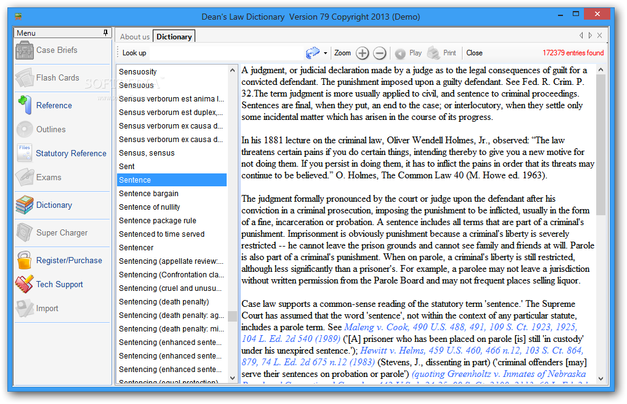Viewport: 627px width, 404px height.
Task: Select 'Sentencing (death penalty)' entry
Action: pyautogui.click(x=172, y=302)
